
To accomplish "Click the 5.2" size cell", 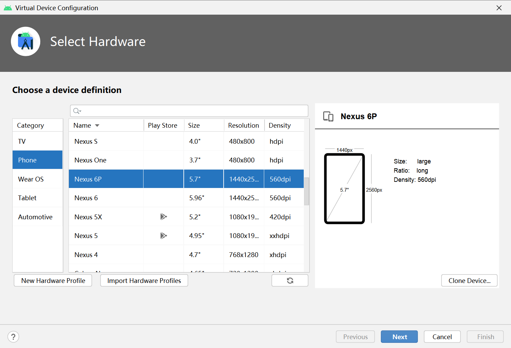I will (195, 217).
